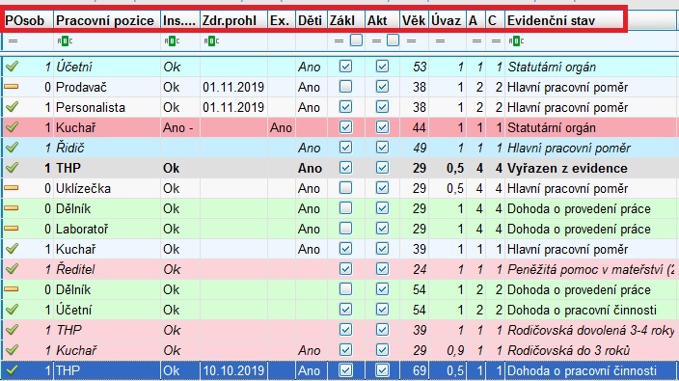Image resolution: width=679 pixels, height=381 pixels.
Task: Click the ABC filter icon under Evidenční stav
Action: (516, 41)
